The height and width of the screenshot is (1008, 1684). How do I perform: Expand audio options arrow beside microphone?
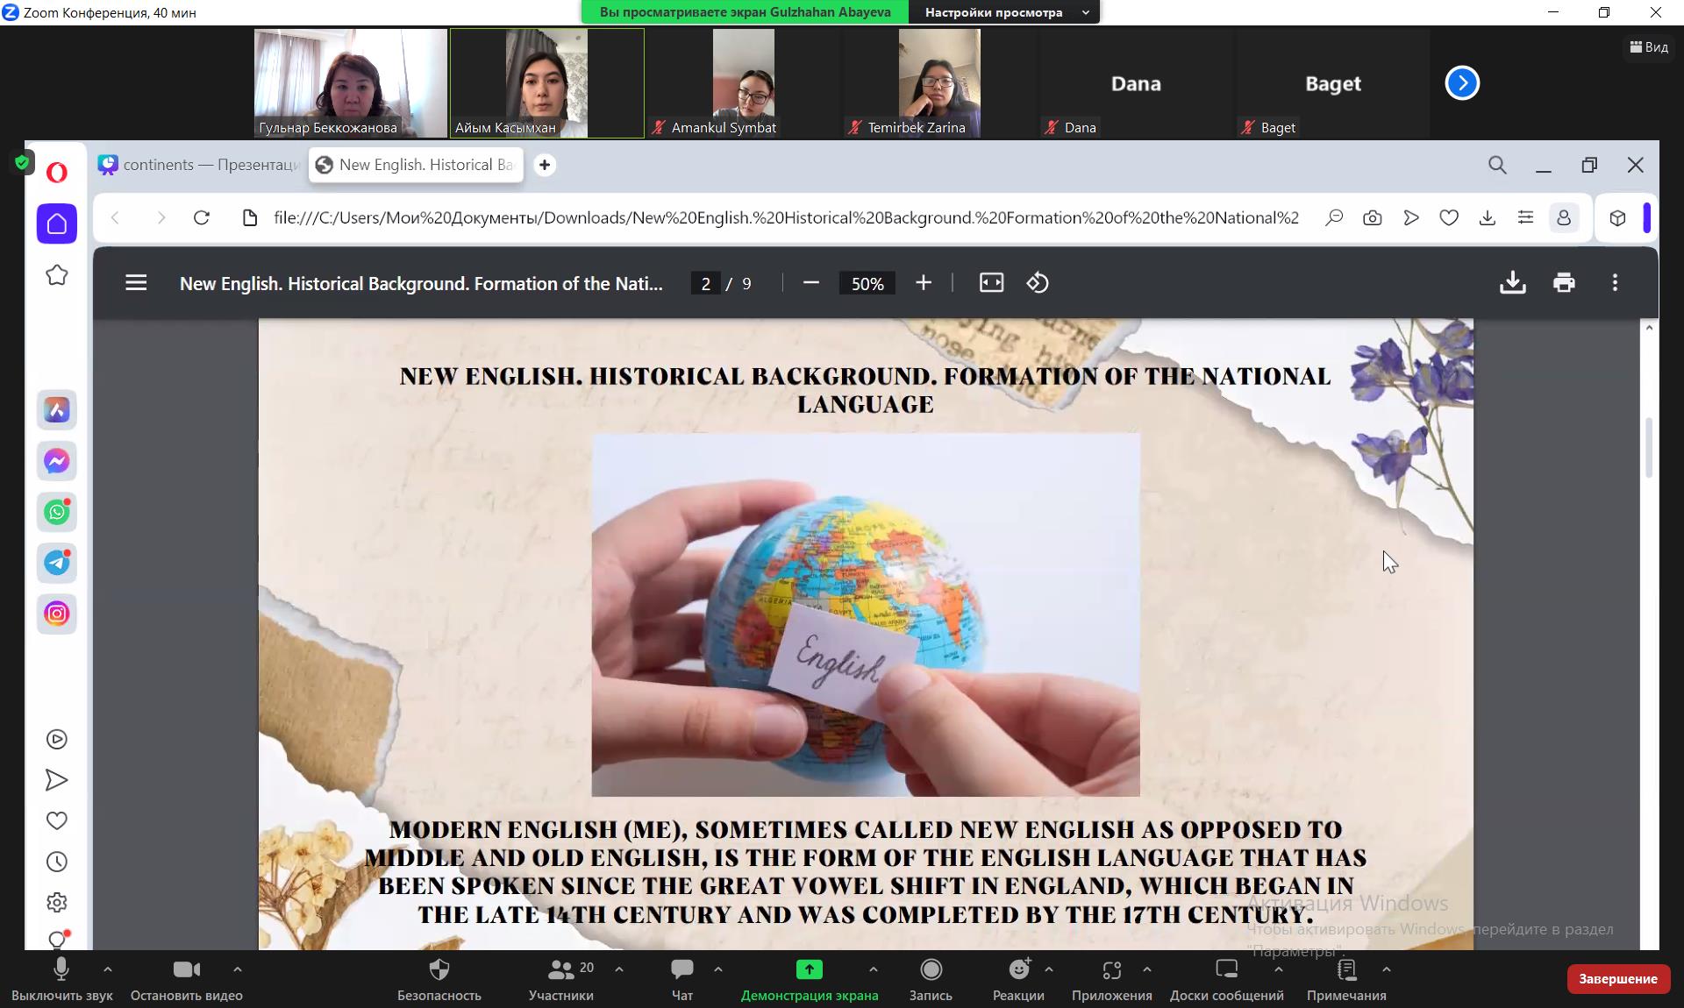(x=107, y=969)
